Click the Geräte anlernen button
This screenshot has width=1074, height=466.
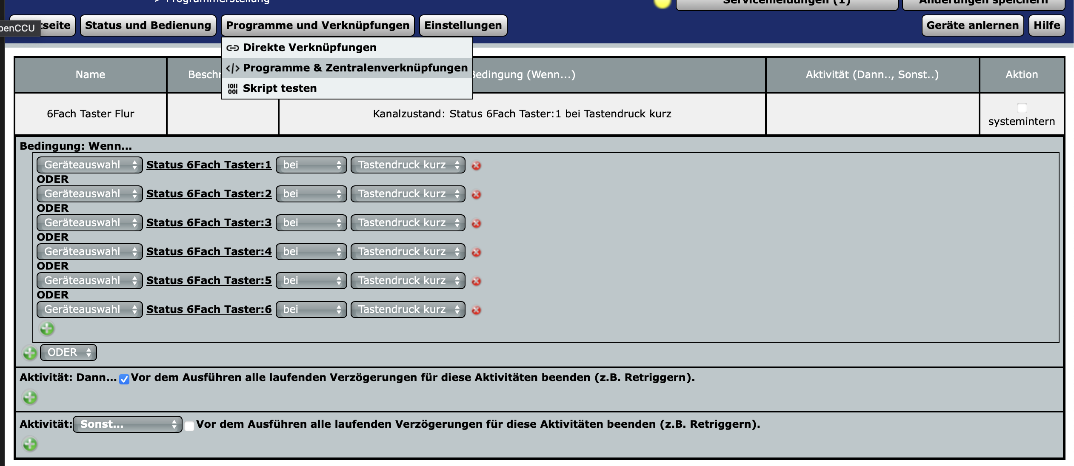coord(972,25)
